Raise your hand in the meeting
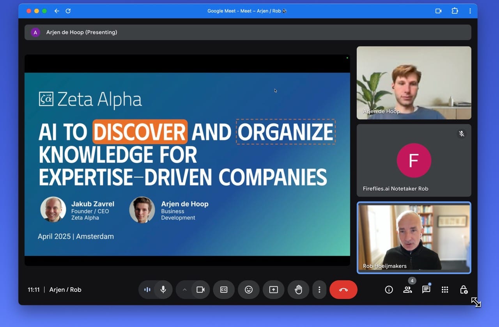The width and height of the screenshot is (499, 327). tap(299, 290)
